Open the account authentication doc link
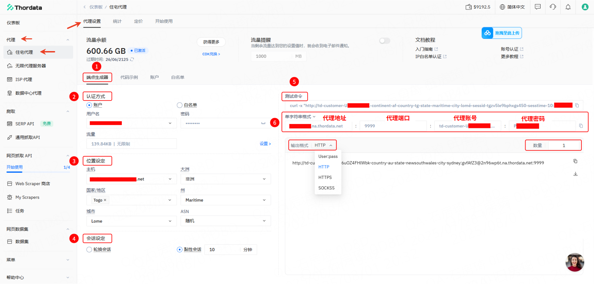The height and width of the screenshot is (284, 594). 512,49
